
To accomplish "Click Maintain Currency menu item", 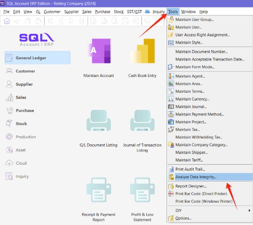I will (192, 99).
